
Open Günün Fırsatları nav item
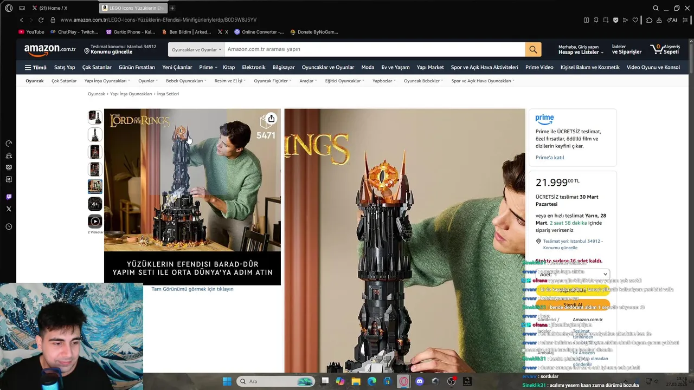click(x=137, y=68)
